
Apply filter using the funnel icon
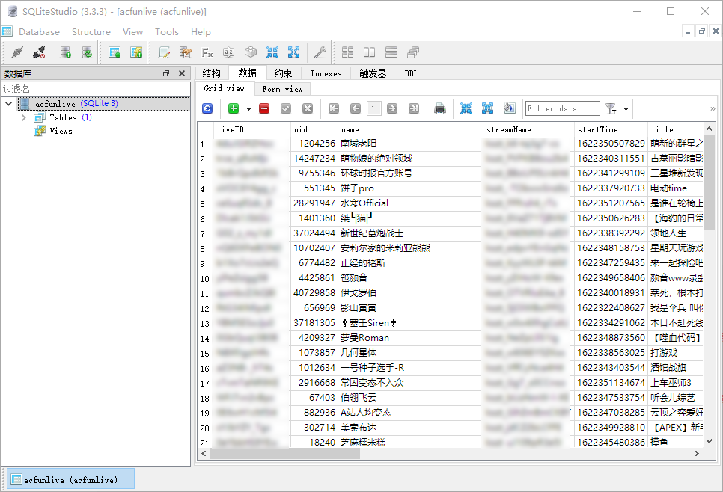pos(611,108)
